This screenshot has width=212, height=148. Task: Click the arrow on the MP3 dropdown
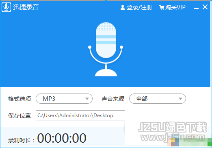(87, 99)
